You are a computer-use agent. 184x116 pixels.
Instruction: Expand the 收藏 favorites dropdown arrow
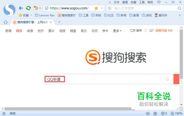31,15
